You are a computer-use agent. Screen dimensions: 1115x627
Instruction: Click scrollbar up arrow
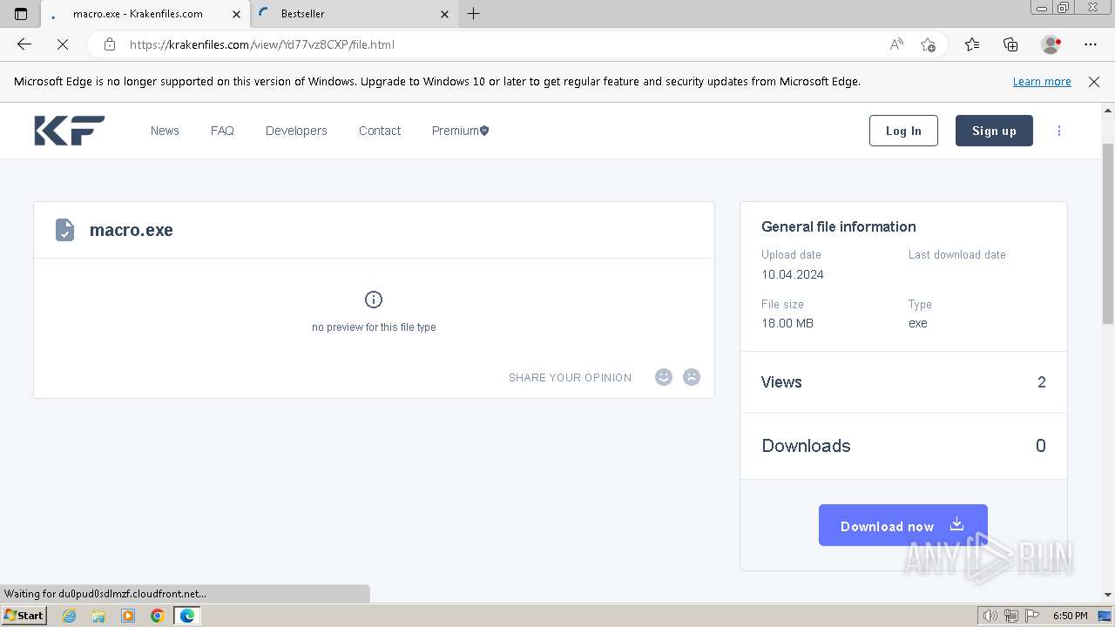tap(1108, 111)
